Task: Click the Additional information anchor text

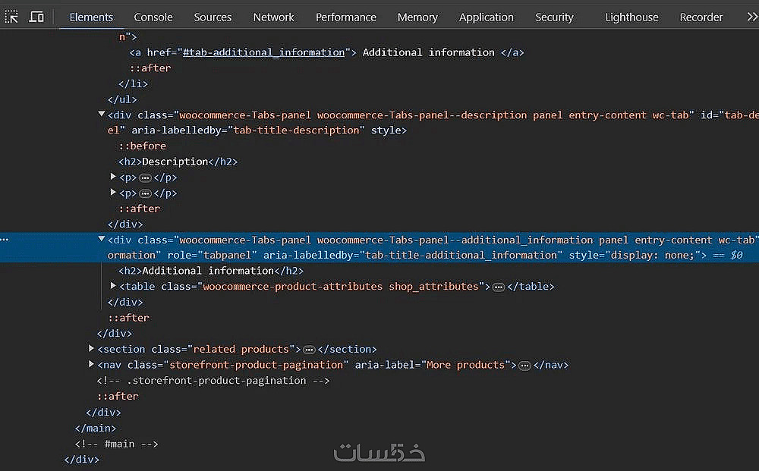Action: click(x=428, y=52)
